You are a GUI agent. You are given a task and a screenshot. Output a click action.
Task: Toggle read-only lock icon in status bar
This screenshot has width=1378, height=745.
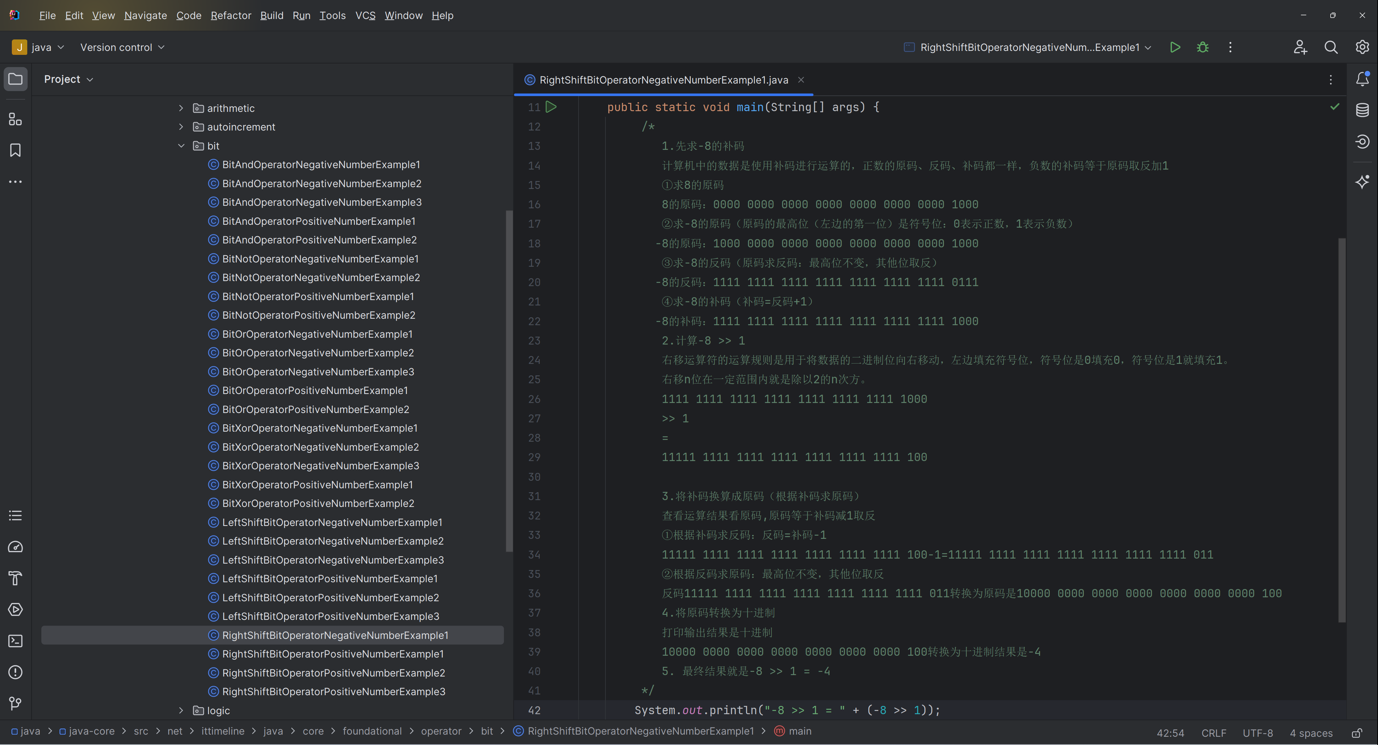coord(1357,733)
